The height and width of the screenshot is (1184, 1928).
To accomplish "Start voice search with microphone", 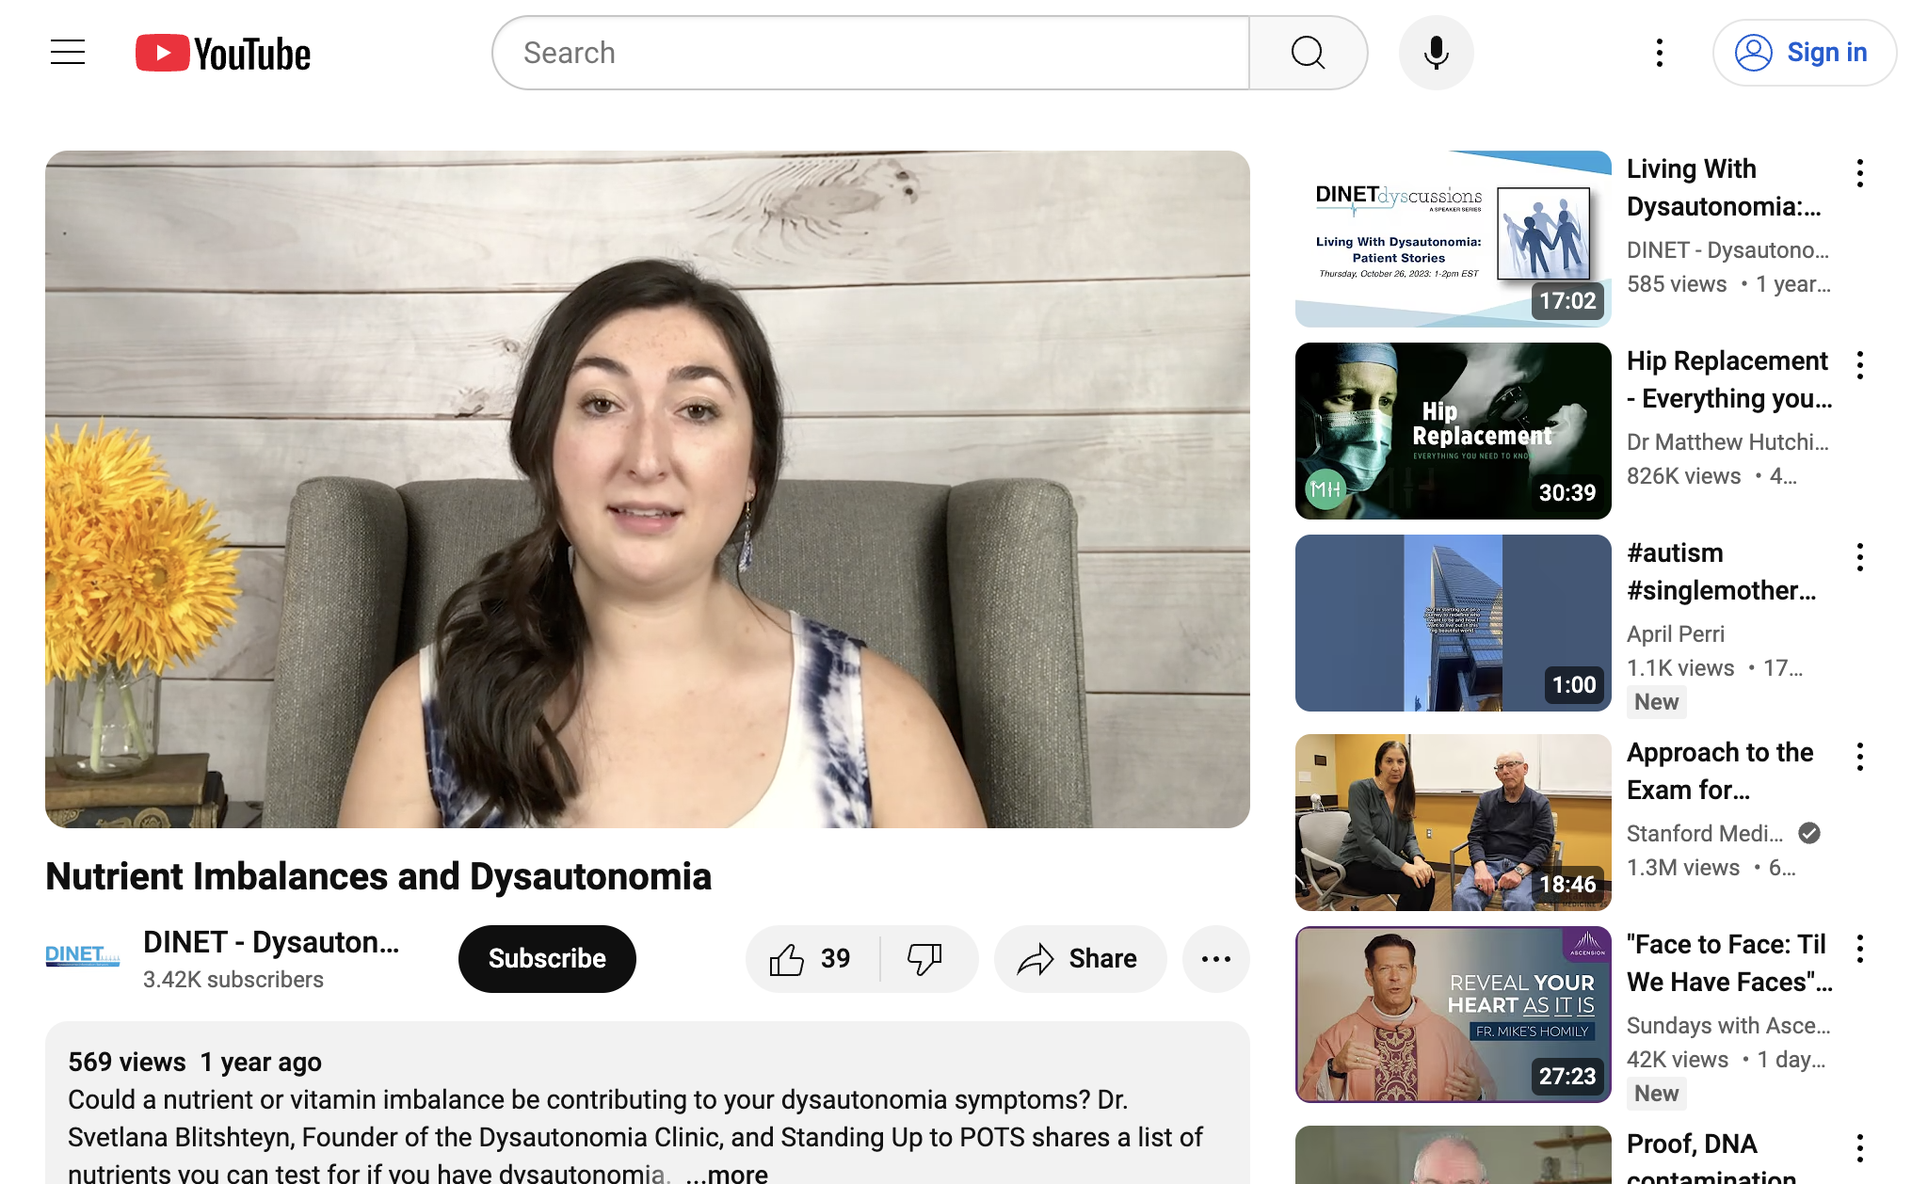I will (1436, 53).
